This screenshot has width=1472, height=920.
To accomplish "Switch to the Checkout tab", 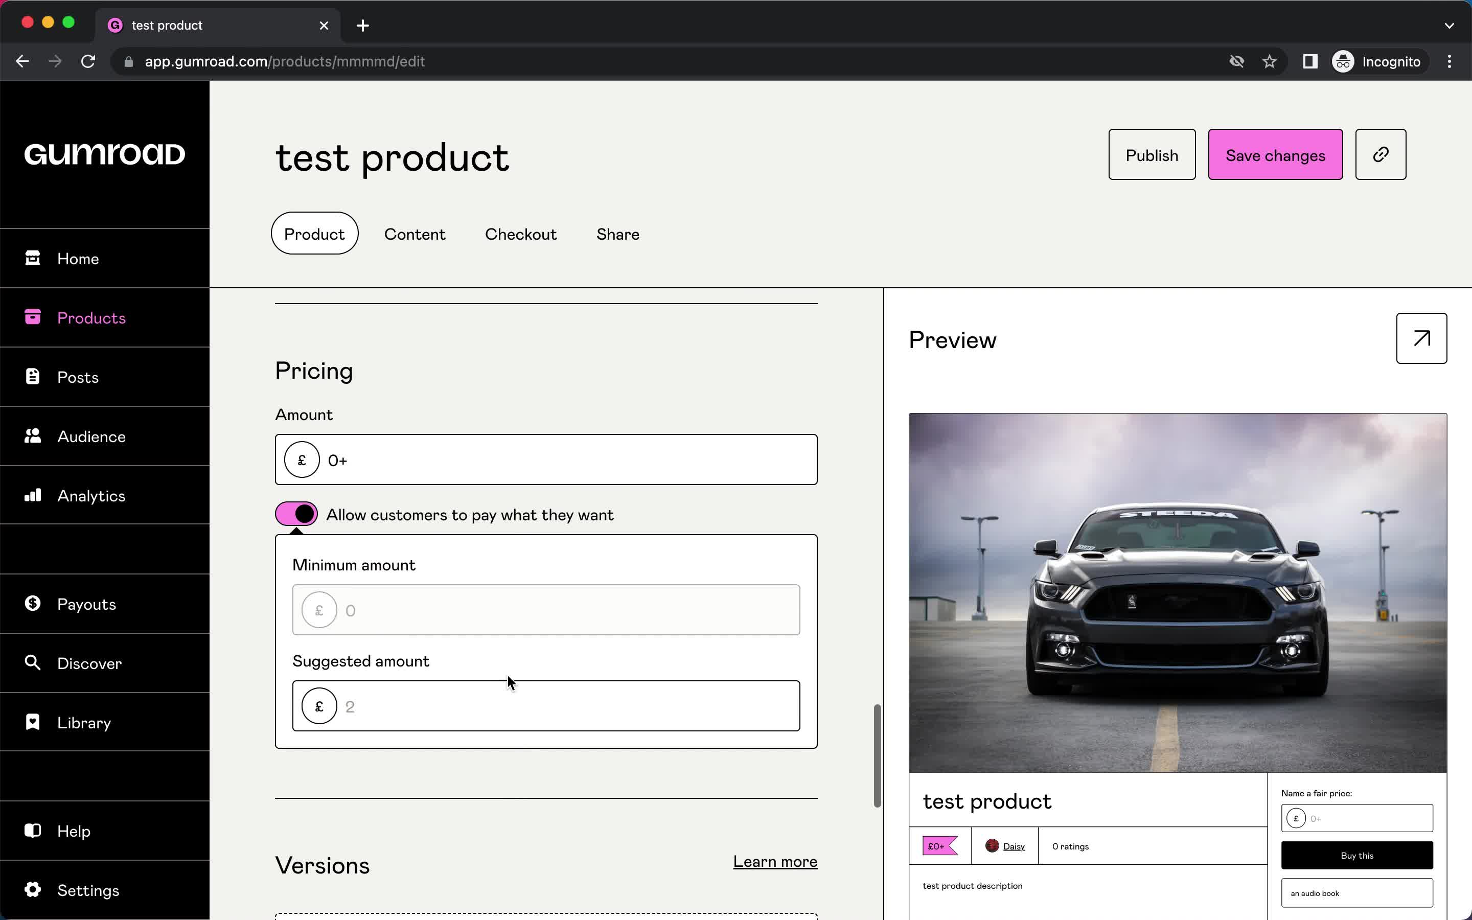I will [521, 234].
